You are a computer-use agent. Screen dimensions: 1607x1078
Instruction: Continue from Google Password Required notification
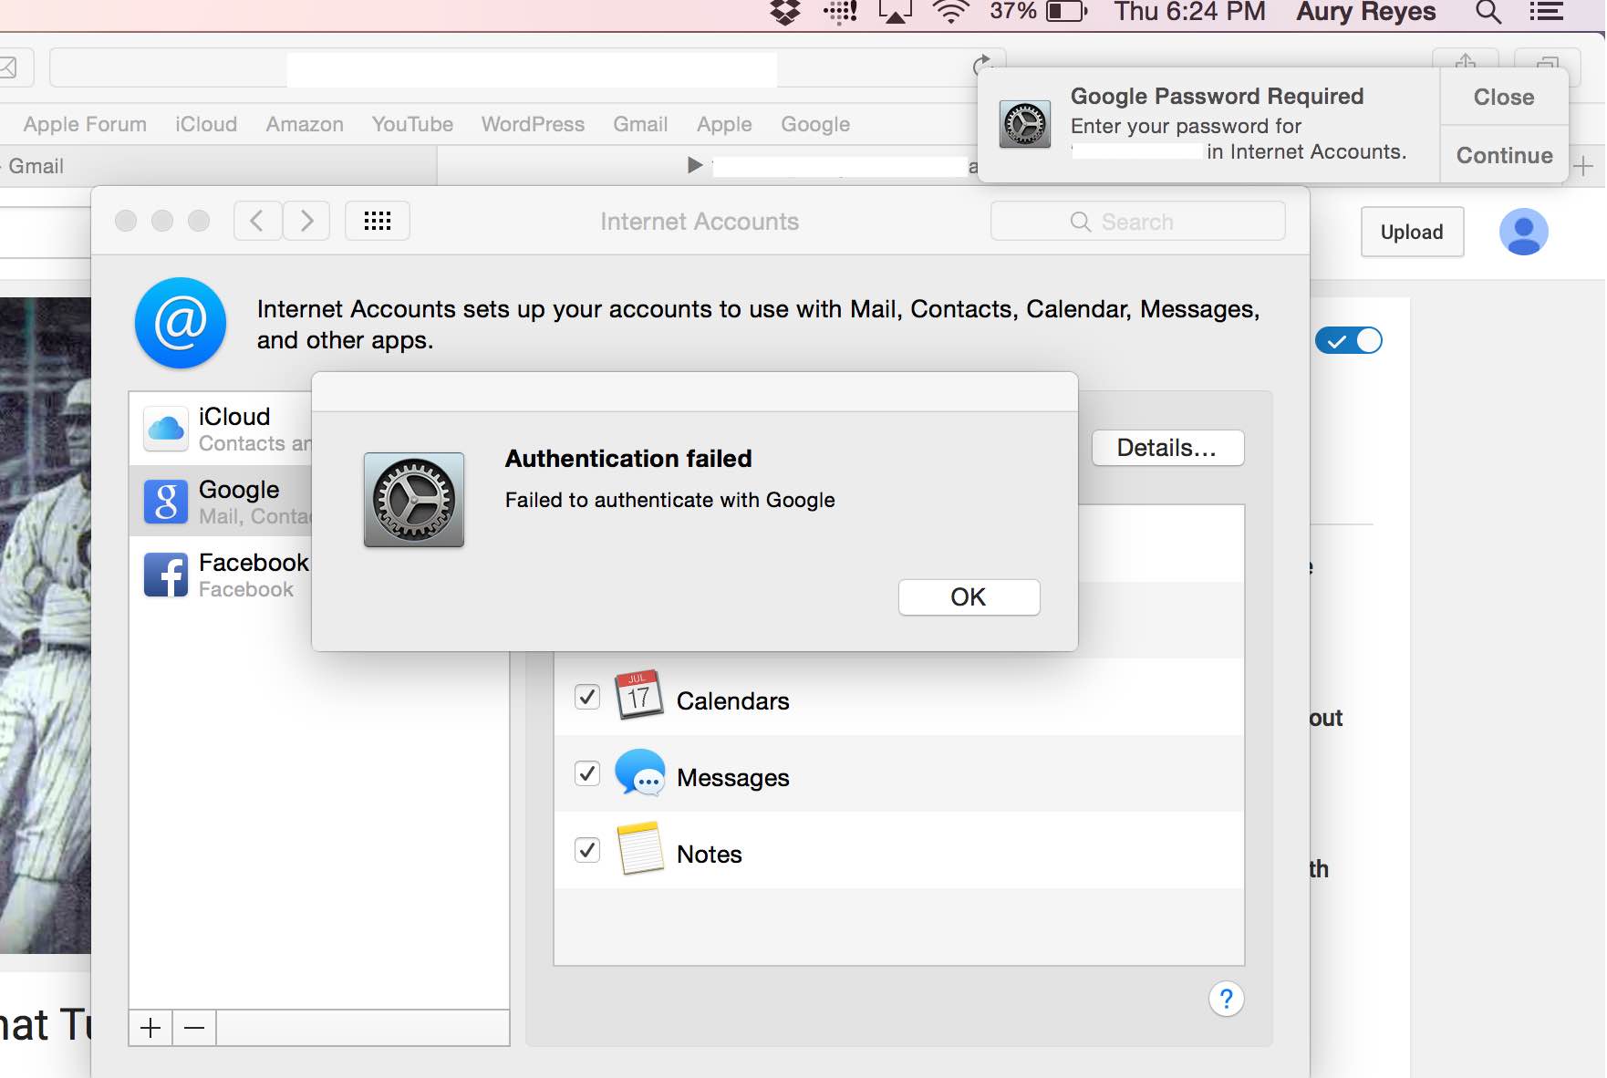1504,155
